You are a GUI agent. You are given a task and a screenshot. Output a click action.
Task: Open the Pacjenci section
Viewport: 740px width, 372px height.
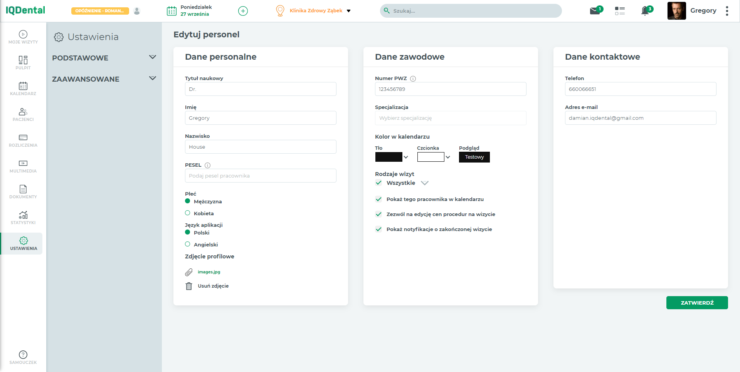click(x=23, y=115)
